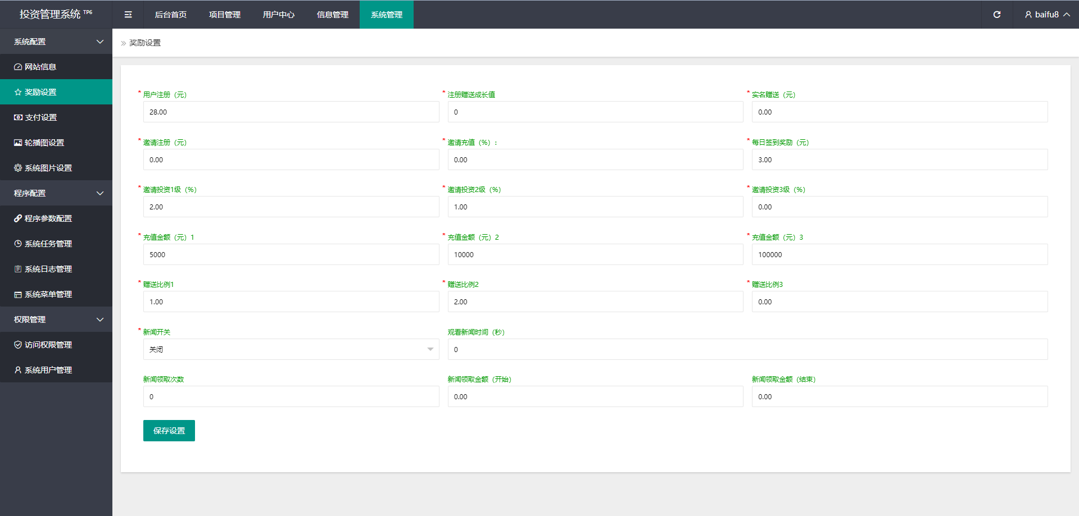
Task: Open 访问权限管理 shield item
Action: [48, 345]
